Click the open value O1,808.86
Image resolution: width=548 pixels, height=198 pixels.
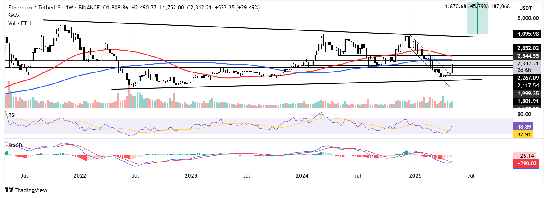[x=116, y=8]
